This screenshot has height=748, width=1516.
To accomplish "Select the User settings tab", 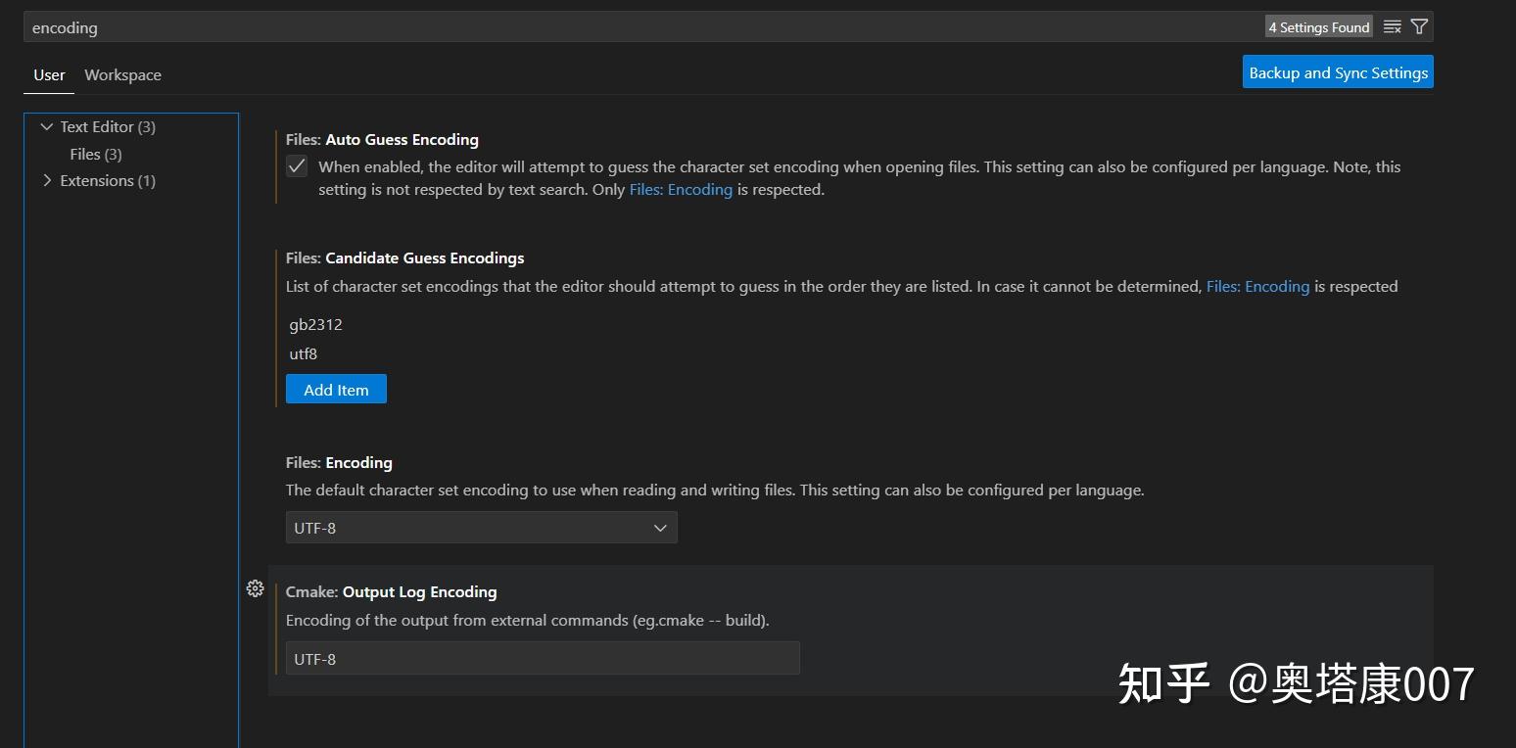I will tap(48, 74).
